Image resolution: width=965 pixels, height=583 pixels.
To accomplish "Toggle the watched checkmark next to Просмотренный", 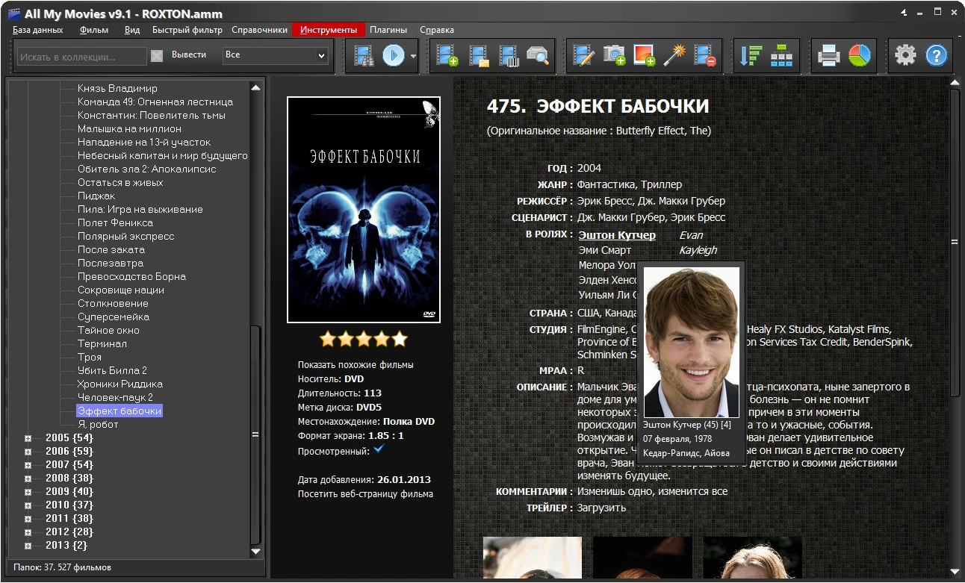I will pos(379,449).
